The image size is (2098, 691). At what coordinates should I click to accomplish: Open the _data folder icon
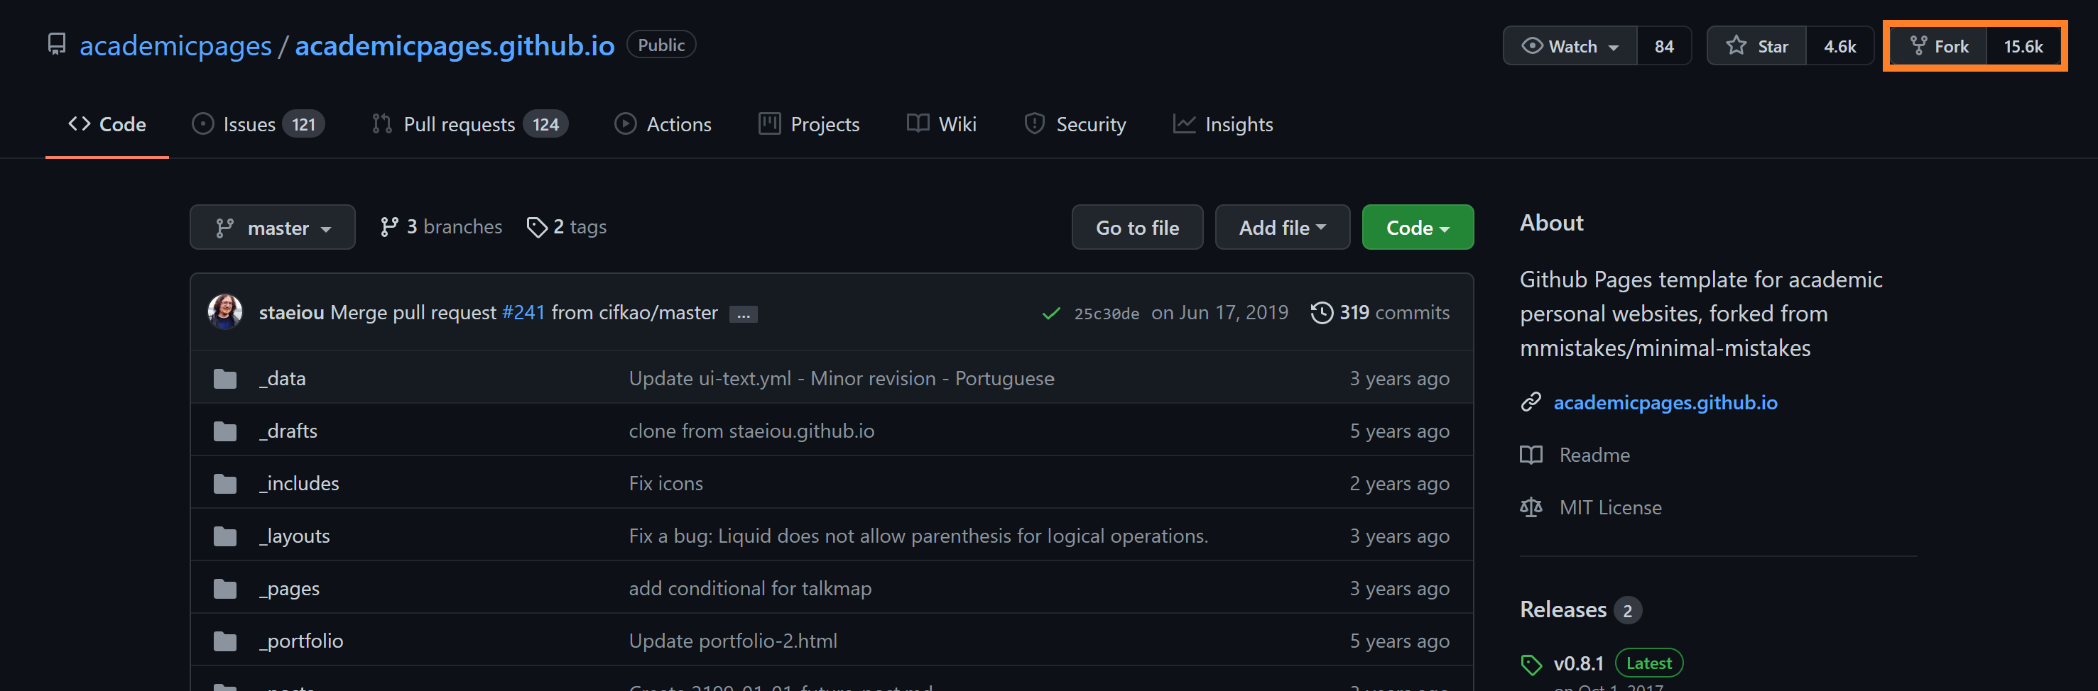(x=224, y=380)
